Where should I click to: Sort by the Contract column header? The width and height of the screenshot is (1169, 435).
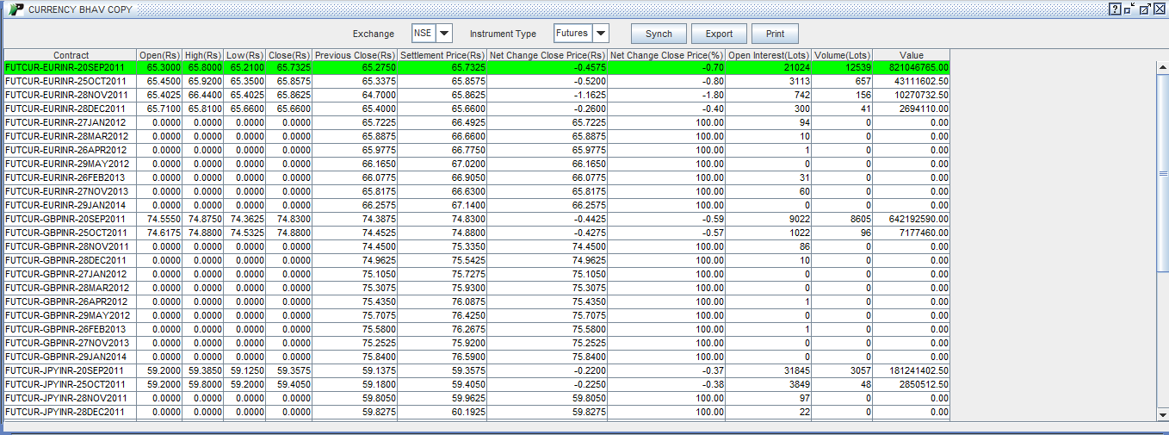pos(71,55)
